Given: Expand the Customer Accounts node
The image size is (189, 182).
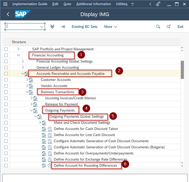Looking at the screenshot, I should [27, 79].
